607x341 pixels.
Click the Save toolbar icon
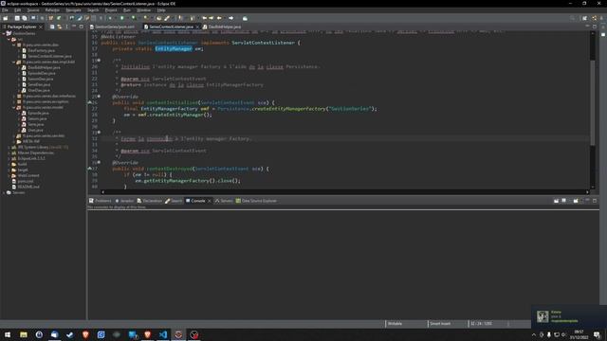17,18
